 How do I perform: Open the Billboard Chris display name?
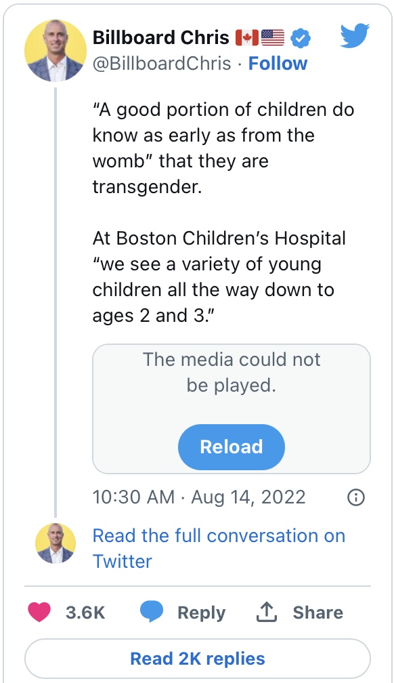point(161,38)
